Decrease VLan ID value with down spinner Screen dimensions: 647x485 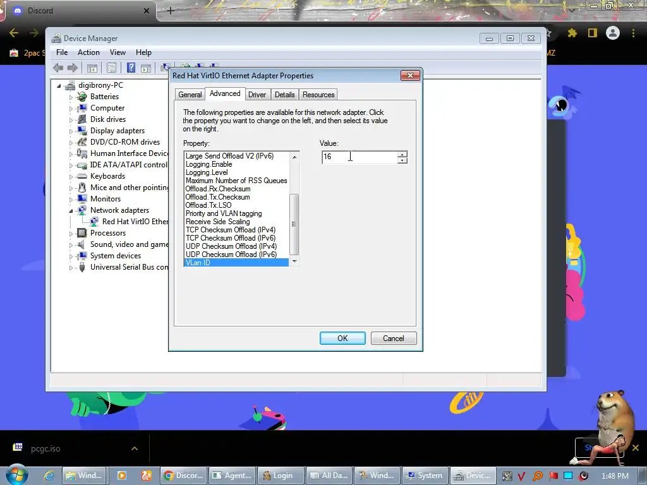[x=402, y=160]
